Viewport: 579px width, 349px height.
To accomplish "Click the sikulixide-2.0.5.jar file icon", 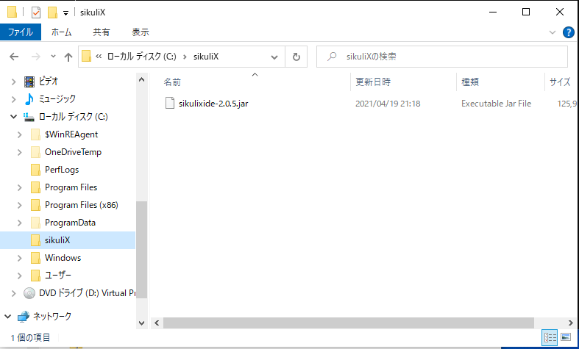I will click(x=169, y=104).
